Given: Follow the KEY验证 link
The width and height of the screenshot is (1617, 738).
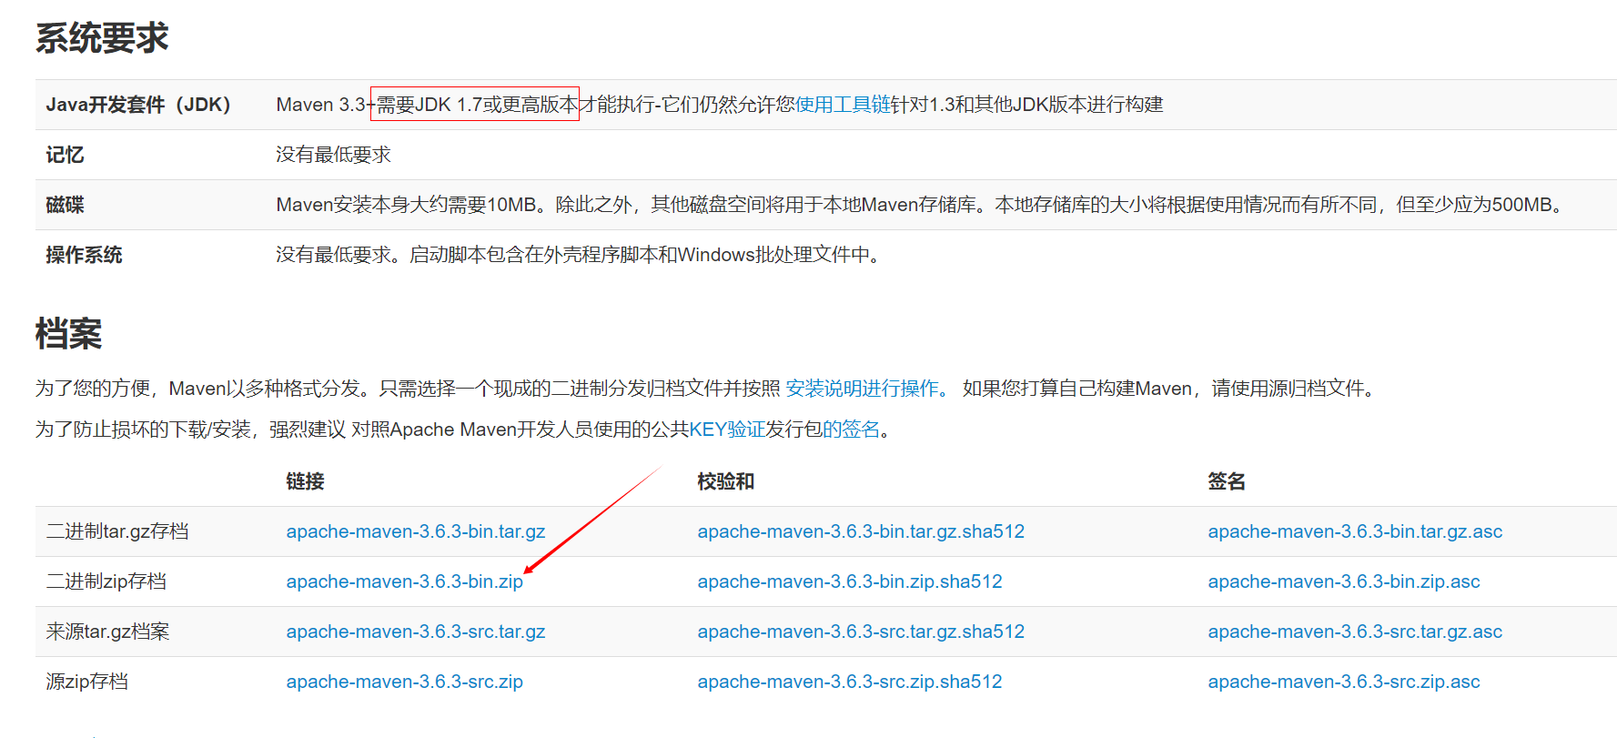Looking at the screenshot, I should pyautogui.click(x=727, y=430).
